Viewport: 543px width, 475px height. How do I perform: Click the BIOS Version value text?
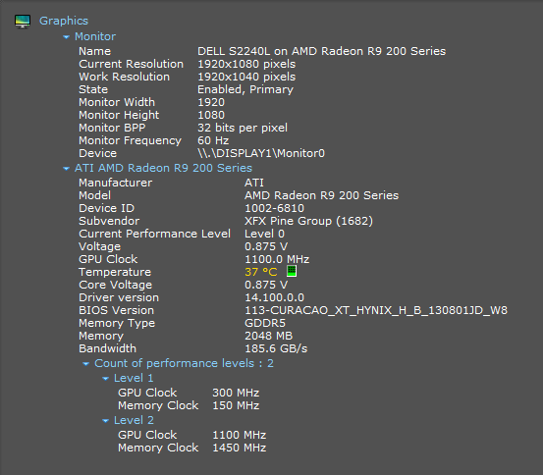376,310
